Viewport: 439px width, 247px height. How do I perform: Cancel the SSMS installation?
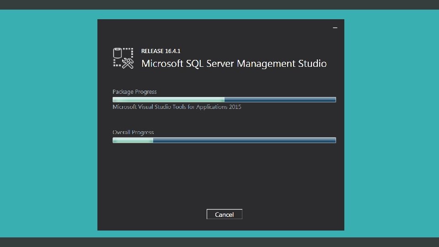click(224, 214)
